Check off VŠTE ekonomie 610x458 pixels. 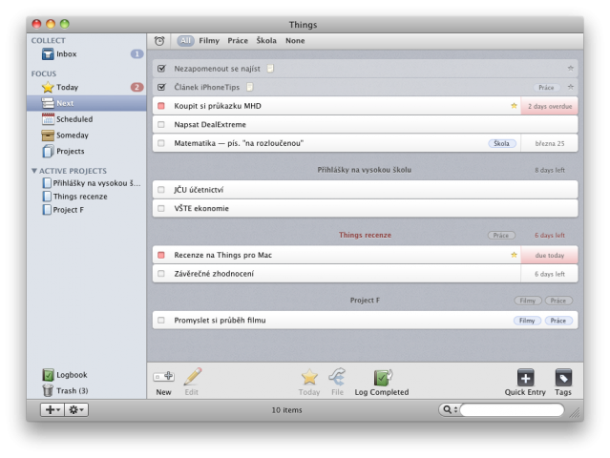click(x=161, y=208)
